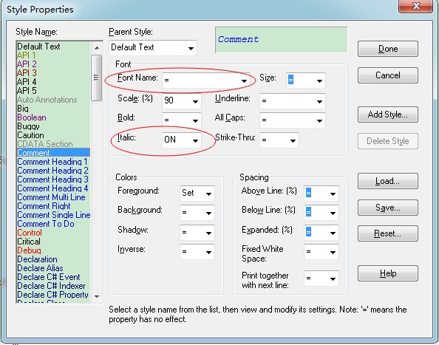Open the Parent Style dropdown

pos(153,48)
